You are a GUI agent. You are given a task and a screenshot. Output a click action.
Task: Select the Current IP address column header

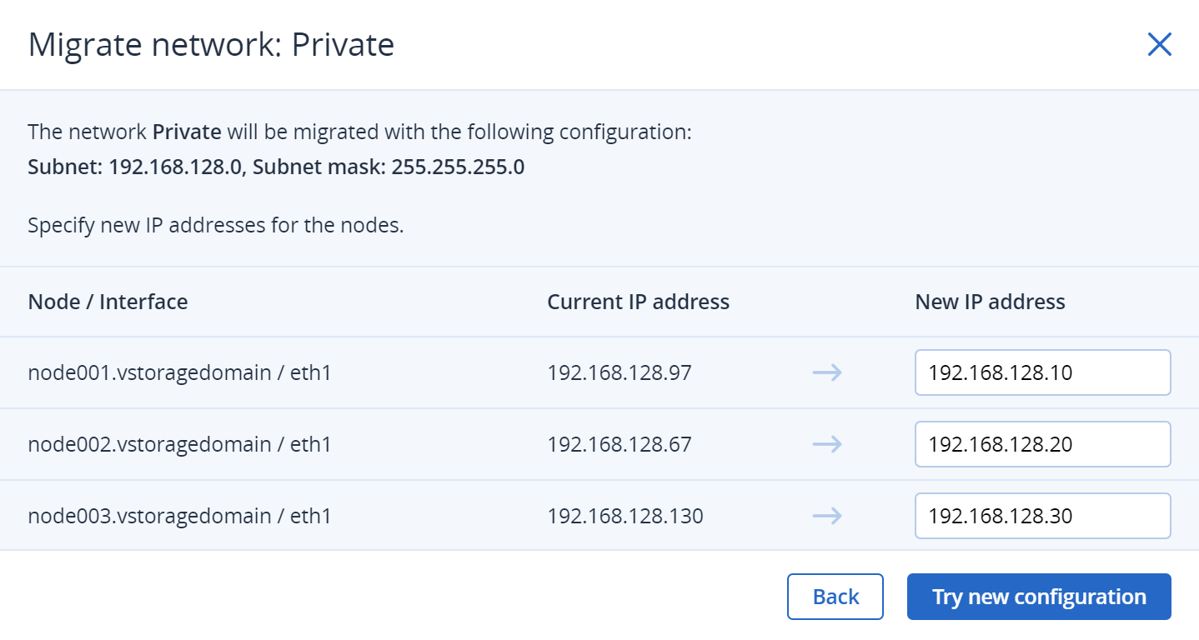click(638, 302)
